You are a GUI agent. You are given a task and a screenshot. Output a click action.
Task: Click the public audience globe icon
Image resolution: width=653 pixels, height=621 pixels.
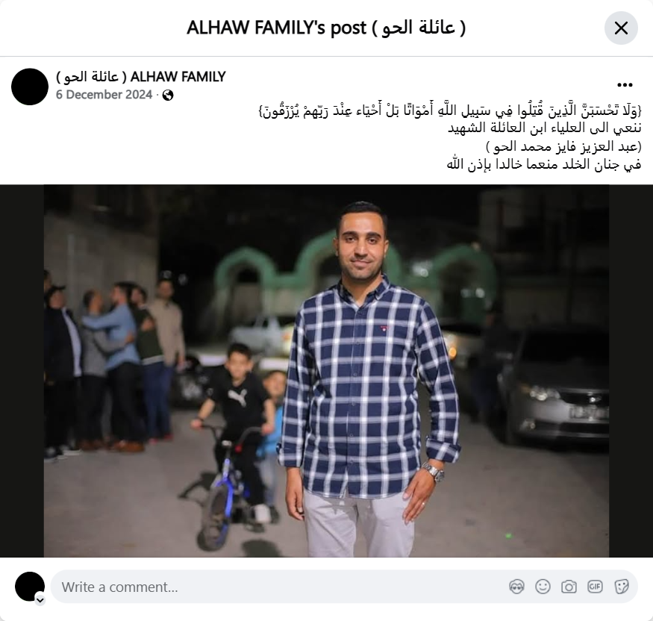(x=168, y=96)
